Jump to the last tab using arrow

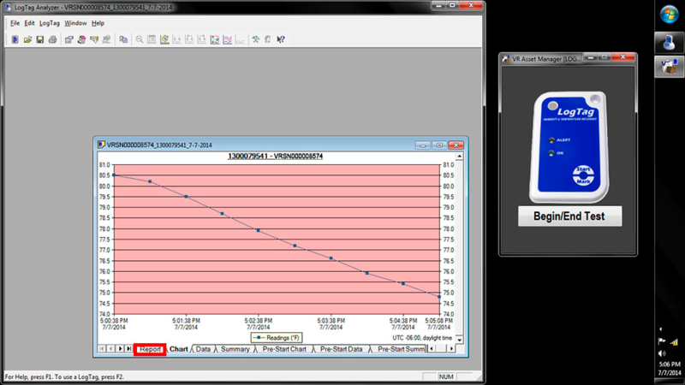click(x=128, y=349)
